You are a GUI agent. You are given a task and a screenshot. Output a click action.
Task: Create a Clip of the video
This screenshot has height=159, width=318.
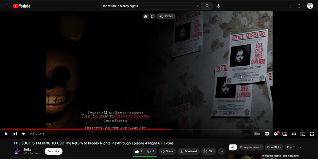(x=209, y=151)
